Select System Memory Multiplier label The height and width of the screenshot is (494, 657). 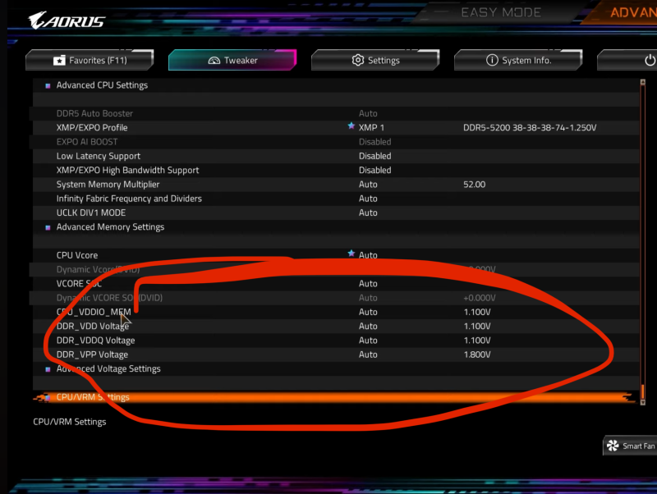(108, 185)
